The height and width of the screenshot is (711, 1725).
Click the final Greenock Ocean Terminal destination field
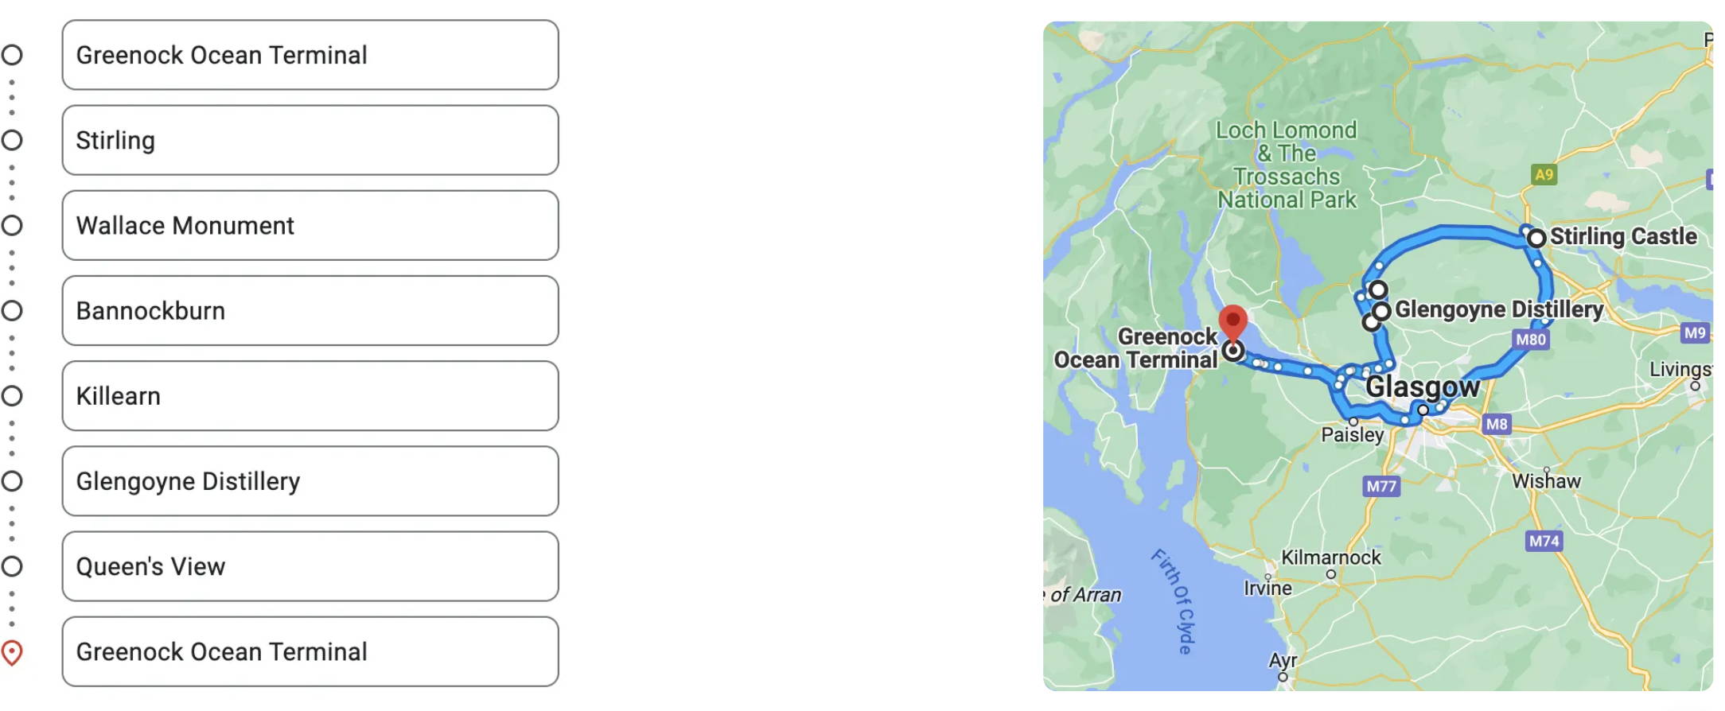point(310,652)
